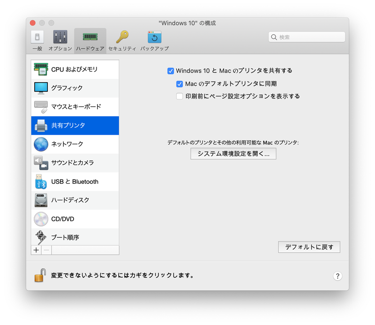
Task: Click the USB と Bluetooth icon
Action: coord(41,181)
